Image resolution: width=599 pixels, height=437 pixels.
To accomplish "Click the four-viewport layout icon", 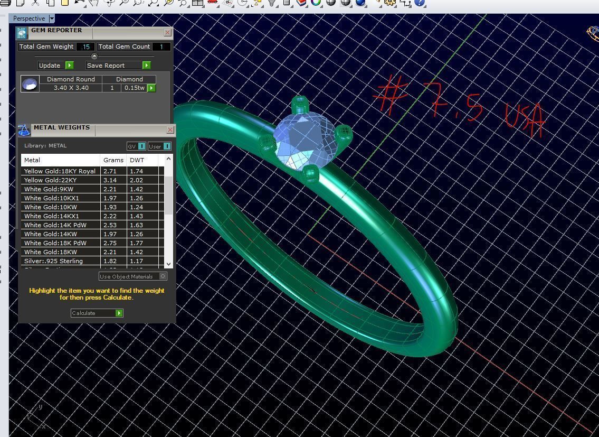I will pyautogui.click(x=198, y=3).
